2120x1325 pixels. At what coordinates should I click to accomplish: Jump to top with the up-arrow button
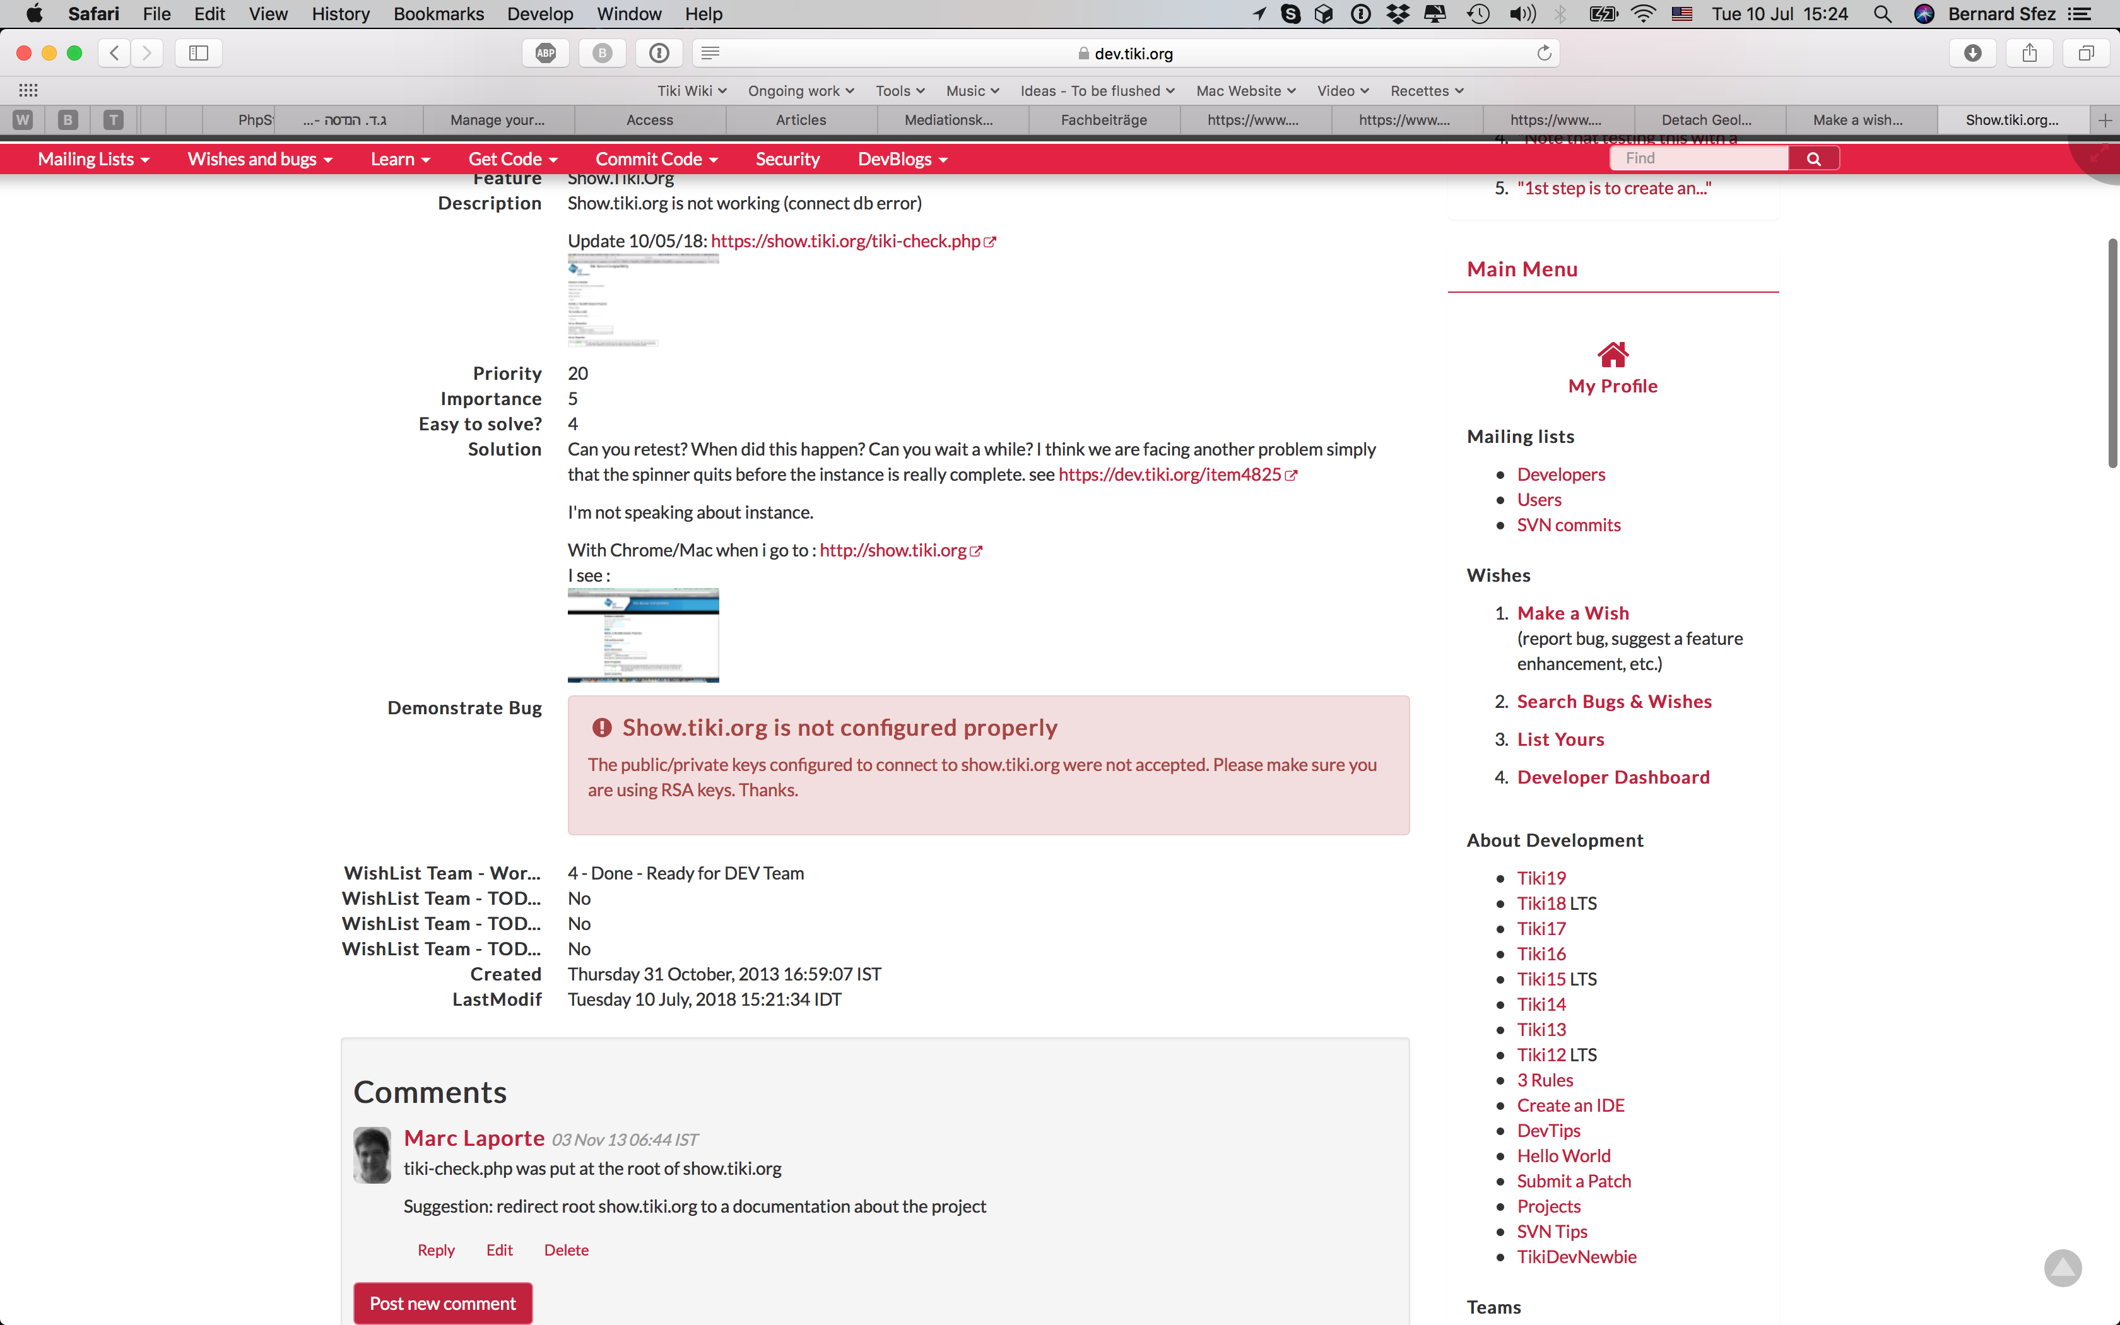click(2062, 1268)
